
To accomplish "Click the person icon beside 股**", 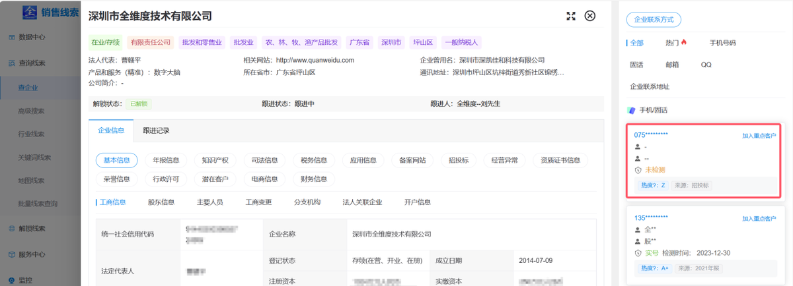I will pos(638,241).
